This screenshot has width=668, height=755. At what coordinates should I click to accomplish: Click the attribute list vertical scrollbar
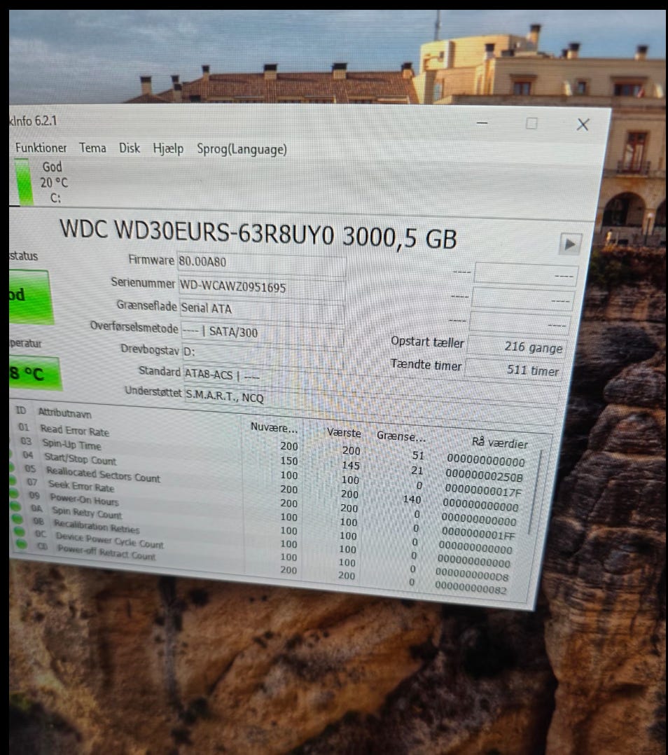click(534, 492)
